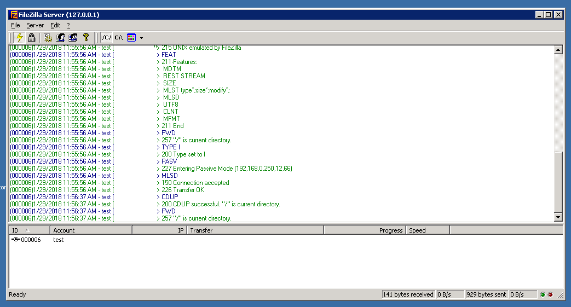The height and width of the screenshot is (307, 571).
Task: Click log line PASV
Action: (169, 161)
